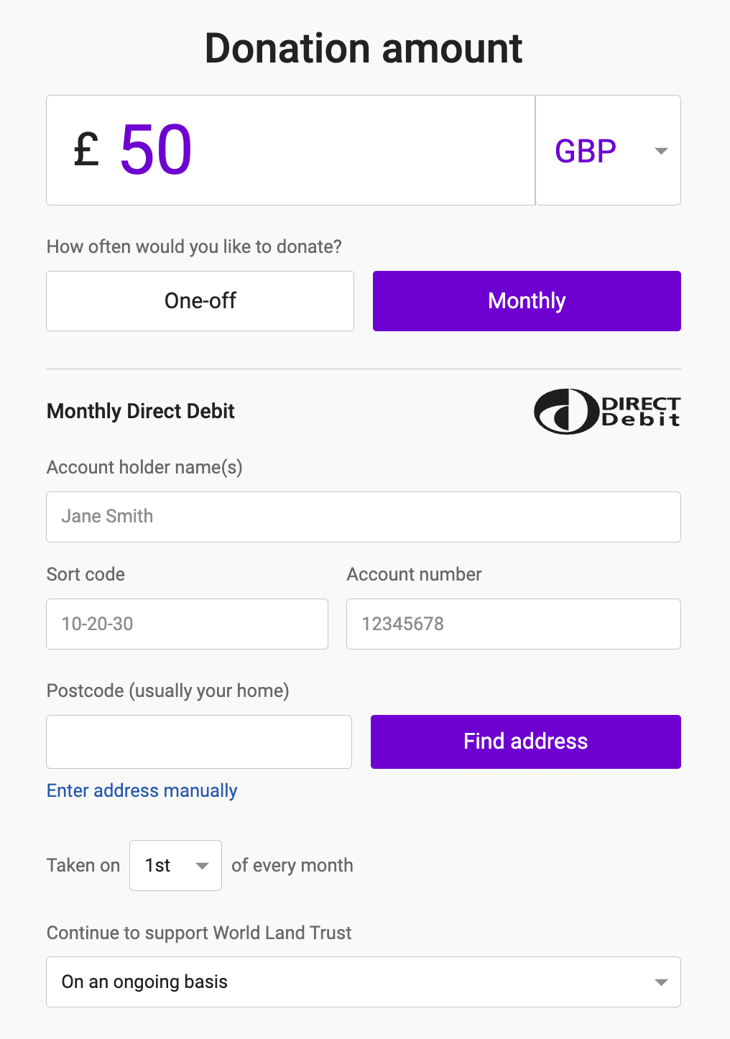
Task: Click the GBP currency dropdown arrow
Action: click(662, 151)
